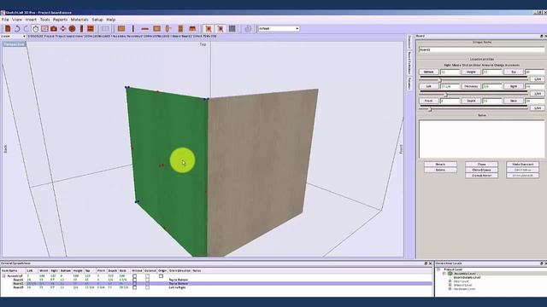
Task: Open the Insert menu
Action: (x=31, y=20)
